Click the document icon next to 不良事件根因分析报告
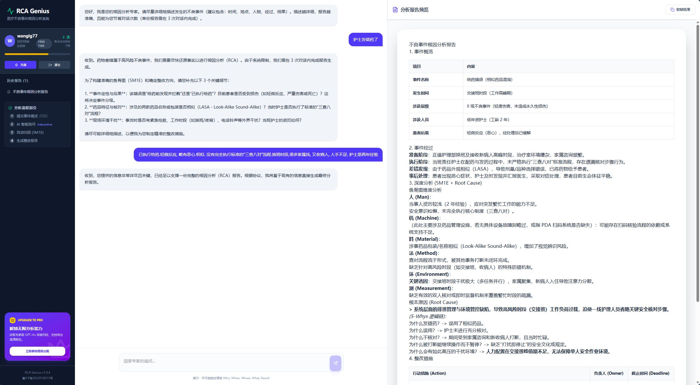Viewport: 700px width, 385px height. (9, 92)
